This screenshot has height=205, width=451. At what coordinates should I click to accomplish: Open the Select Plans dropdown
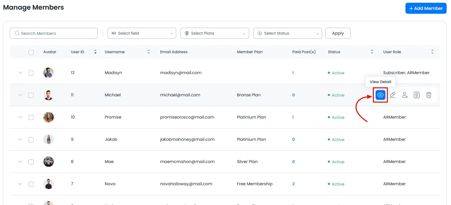pyautogui.click(x=215, y=33)
